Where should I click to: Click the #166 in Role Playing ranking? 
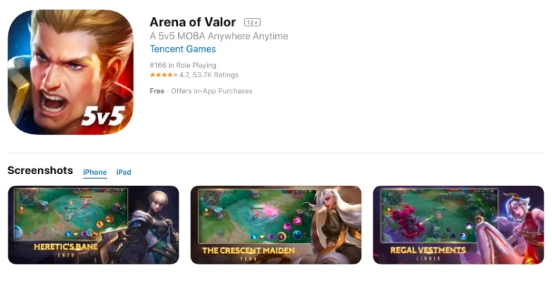tap(183, 65)
